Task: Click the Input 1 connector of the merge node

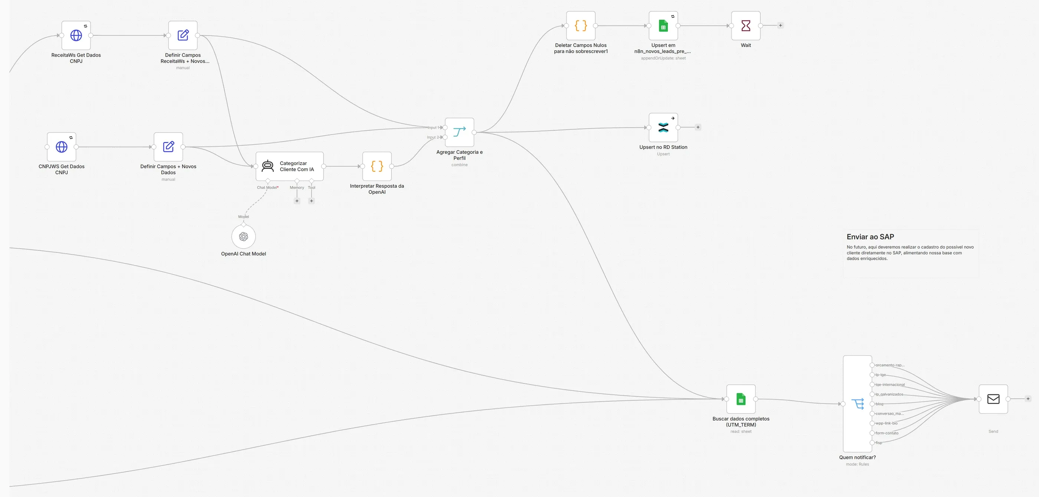Action: click(445, 127)
